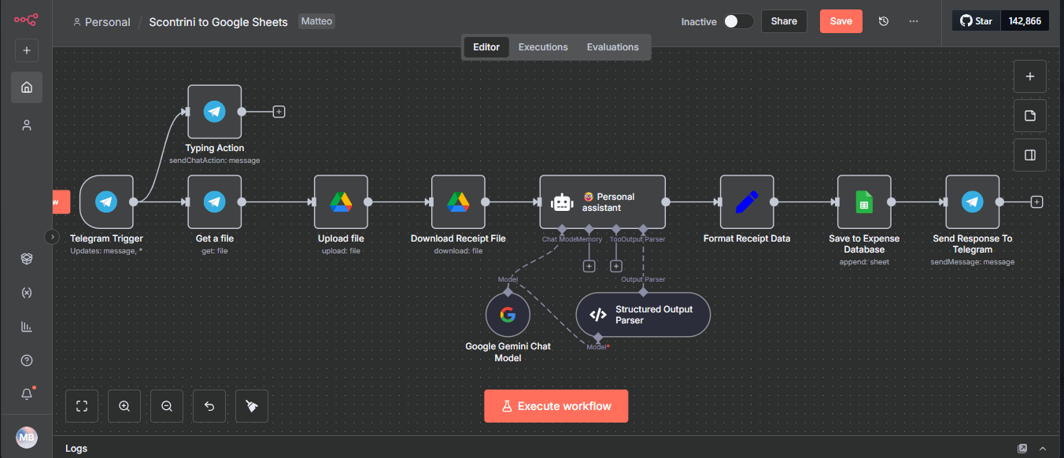This screenshot has height=458, width=1064.
Task: Open the Google Gemini Chat Model node
Action: [508, 315]
